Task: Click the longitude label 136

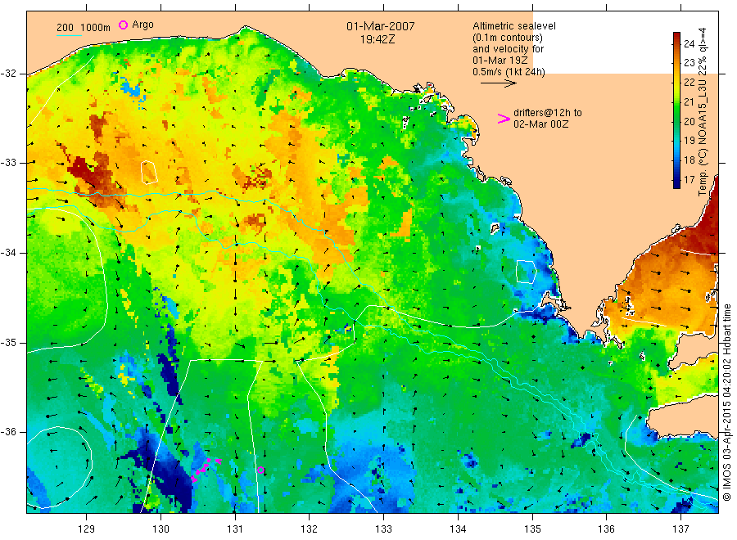Action: tap(606, 529)
